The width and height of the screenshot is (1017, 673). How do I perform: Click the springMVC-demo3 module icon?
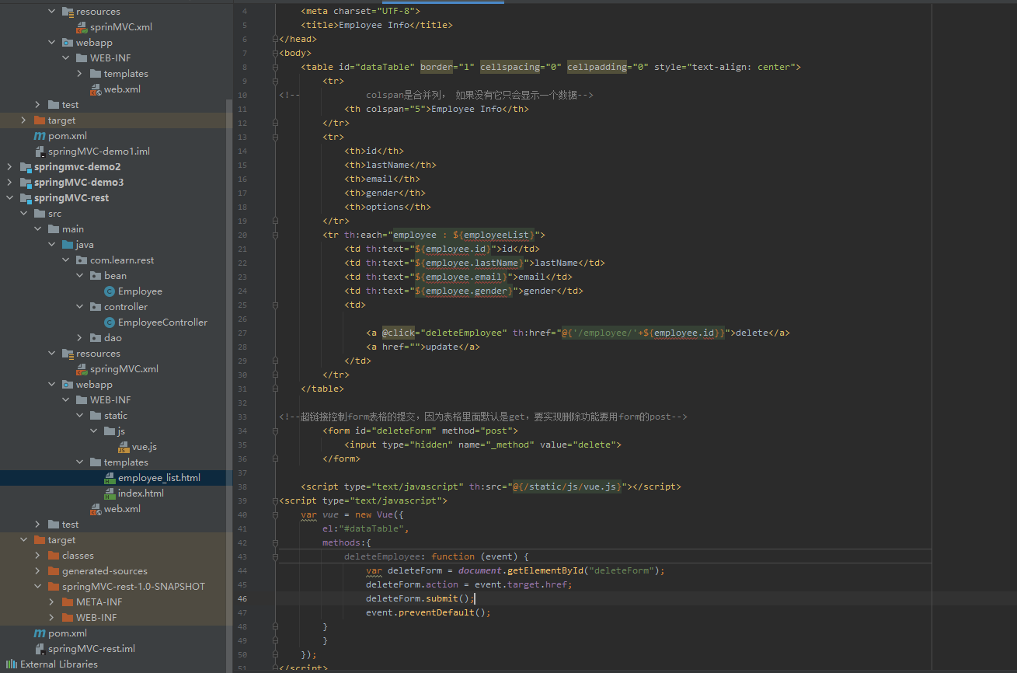26,183
